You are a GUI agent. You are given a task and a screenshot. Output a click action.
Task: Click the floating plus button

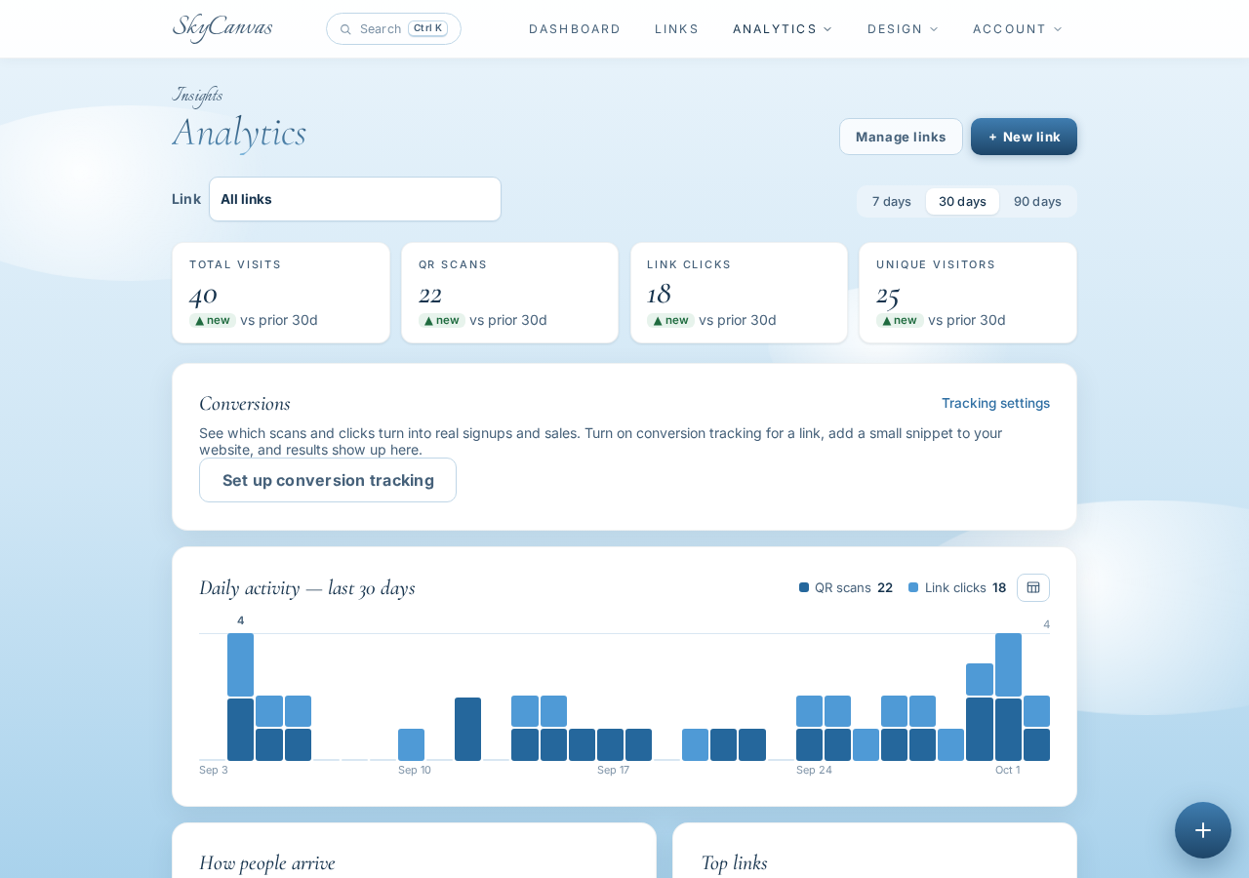pyautogui.click(x=1203, y=830)
